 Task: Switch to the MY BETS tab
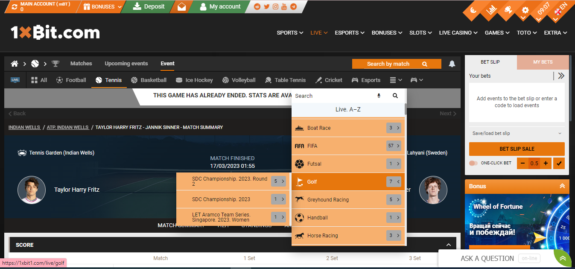pyautogui.click(x=543, y=62)
